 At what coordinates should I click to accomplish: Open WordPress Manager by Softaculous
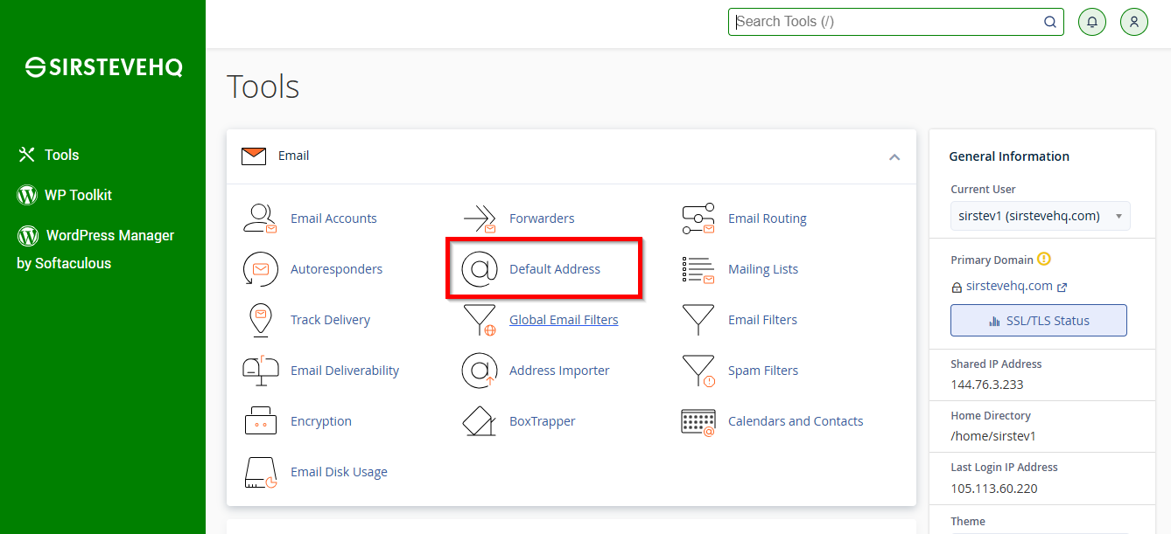(x=95, y=249)
